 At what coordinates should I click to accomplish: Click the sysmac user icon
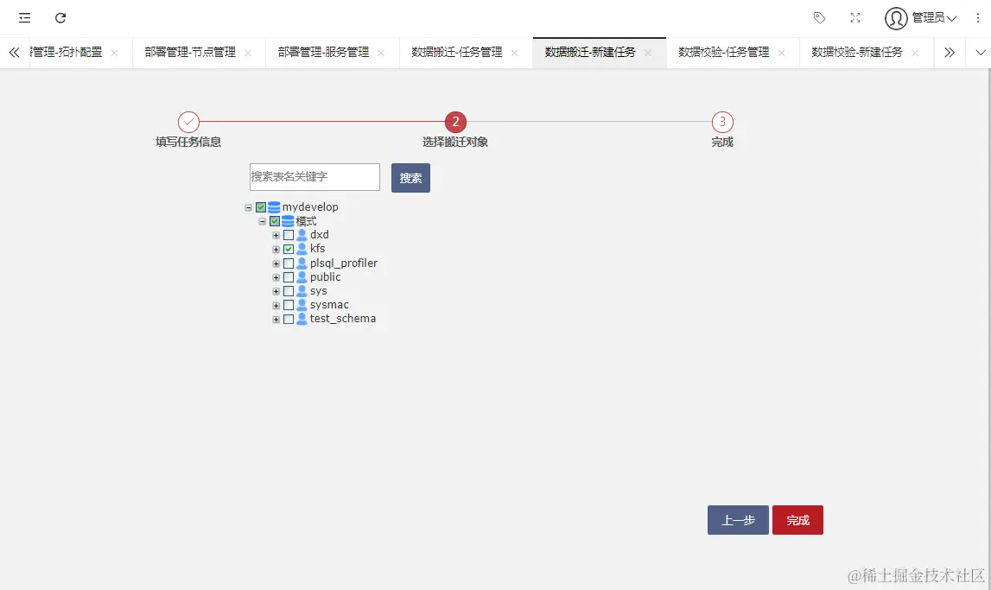point(302,305)
